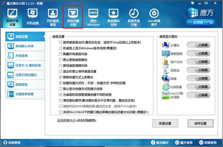Uncheck 为桌面和资源管理器创建不同的进程
The width and height of the screenshot is (223, 147).
61,95
